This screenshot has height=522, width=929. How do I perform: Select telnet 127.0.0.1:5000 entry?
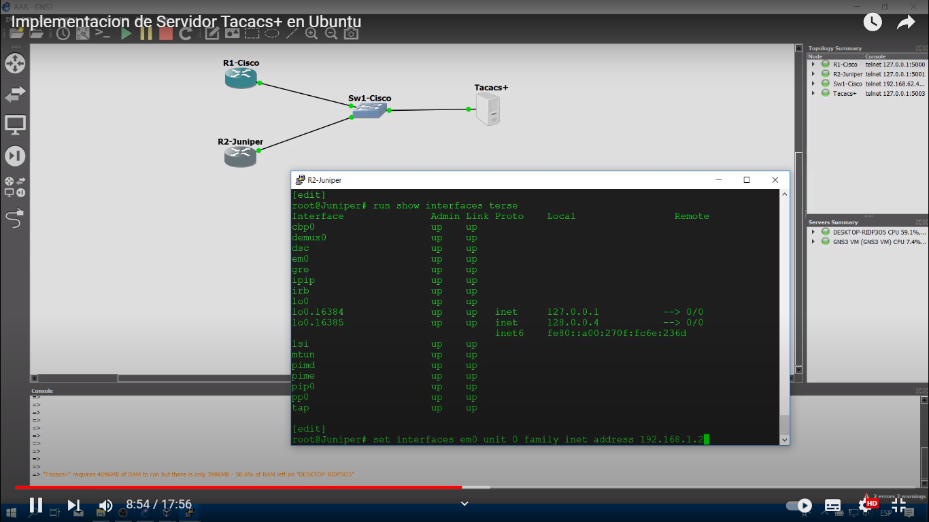[895, 65]
